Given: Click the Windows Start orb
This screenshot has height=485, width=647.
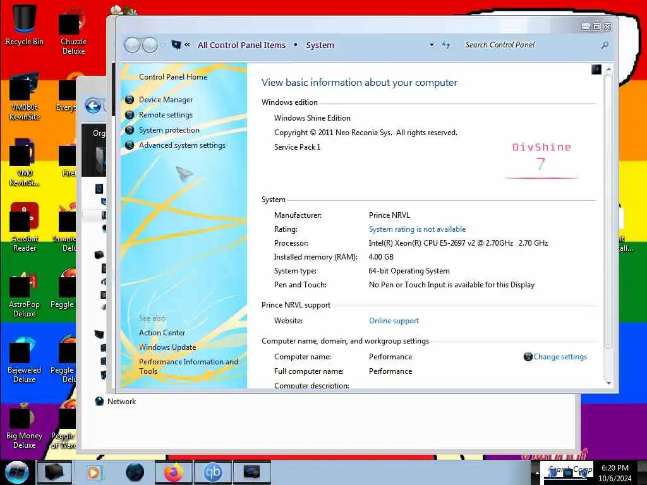Looking at the screenshot, I should [x=17, y=472].
